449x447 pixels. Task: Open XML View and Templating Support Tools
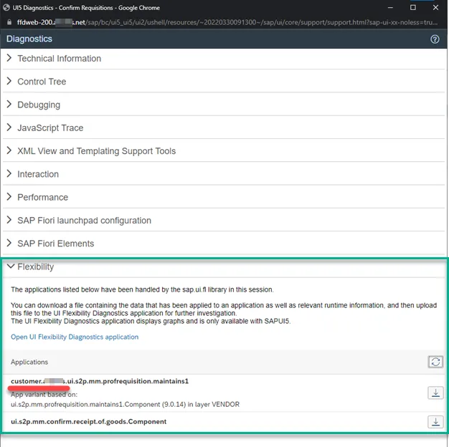click(96, 151)
